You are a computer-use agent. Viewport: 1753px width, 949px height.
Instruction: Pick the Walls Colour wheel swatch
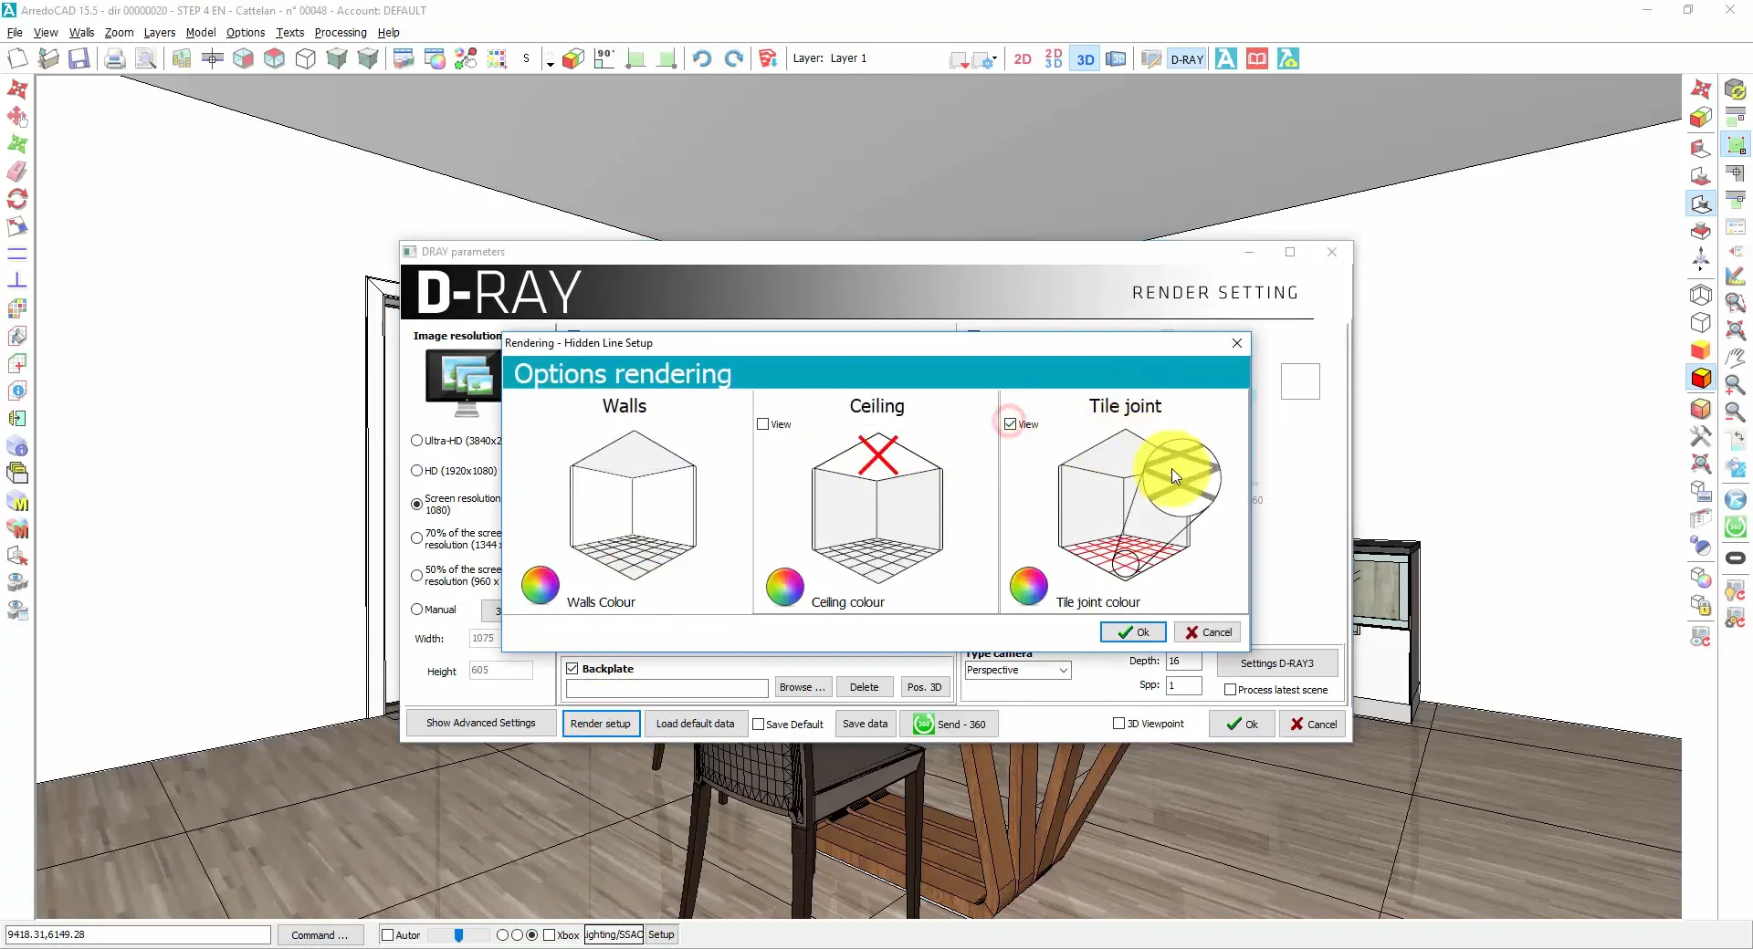click(x=541, y=586)
